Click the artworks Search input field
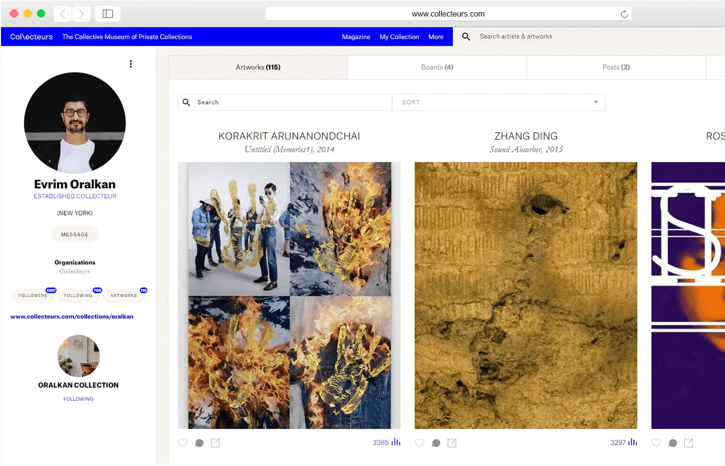725x466 pixels. (x=285, y=102)
